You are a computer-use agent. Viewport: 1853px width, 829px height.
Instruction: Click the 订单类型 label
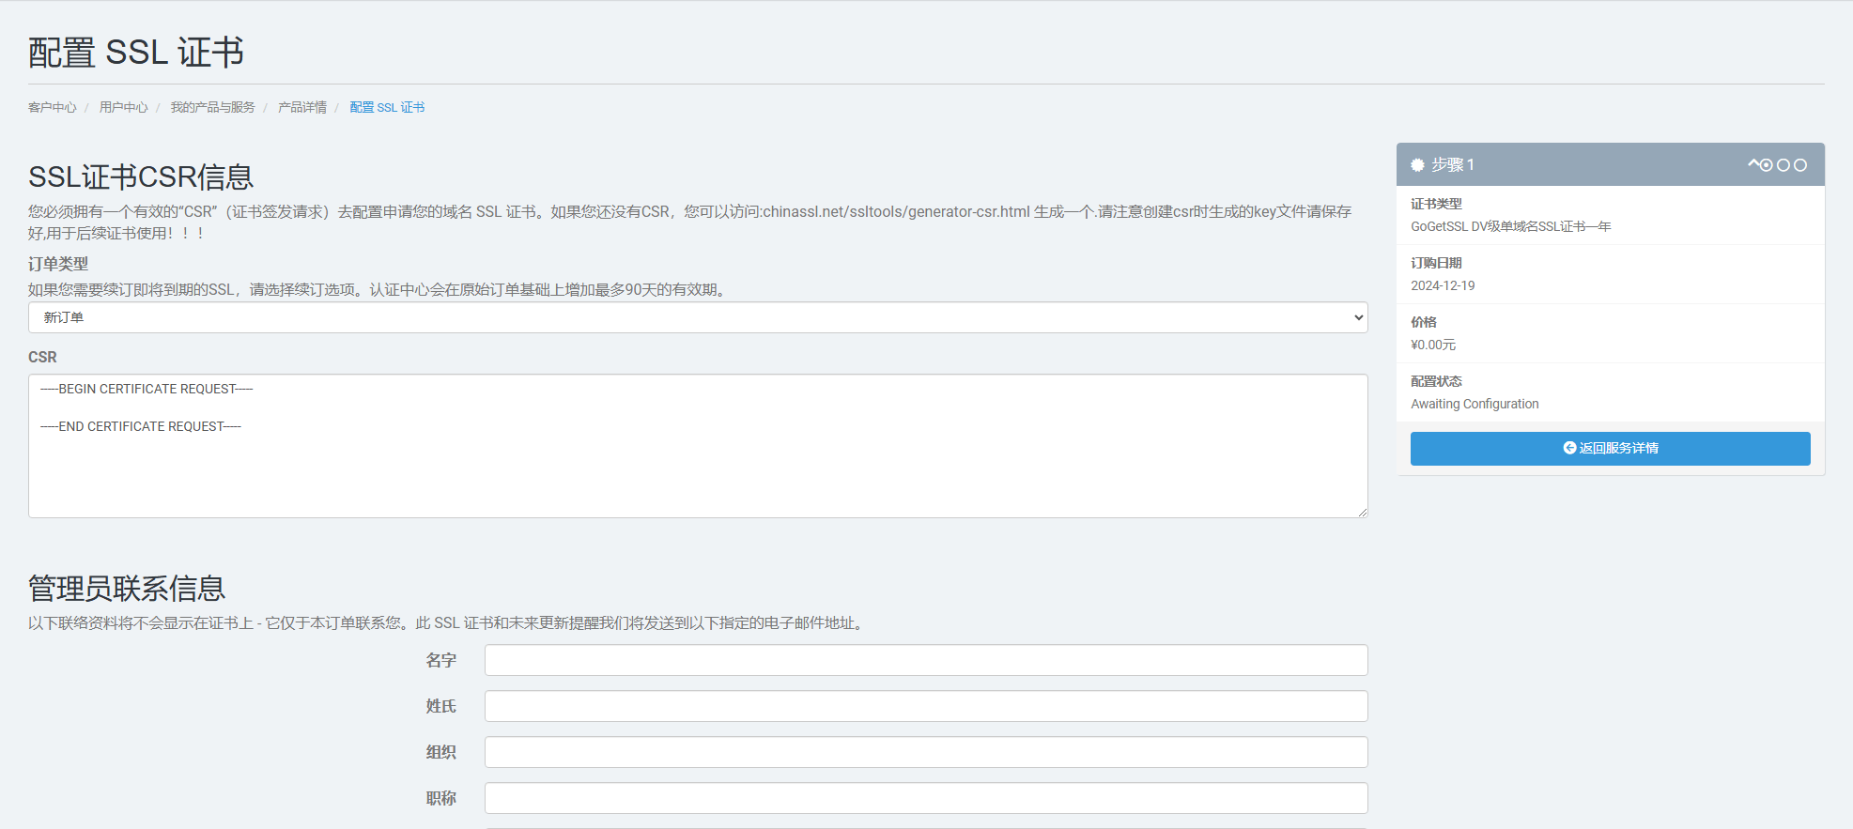pyautogui.click(x=58, y=264)
